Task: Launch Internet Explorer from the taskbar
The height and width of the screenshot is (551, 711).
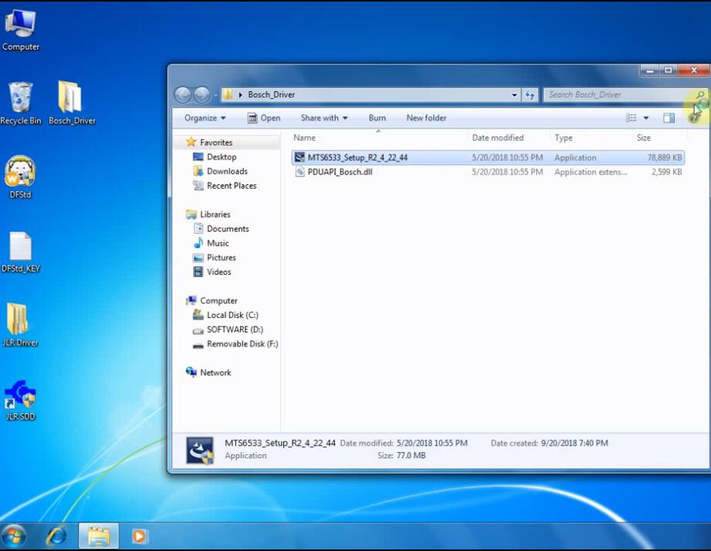Action: pyautogui.click(x=56, y=536)
